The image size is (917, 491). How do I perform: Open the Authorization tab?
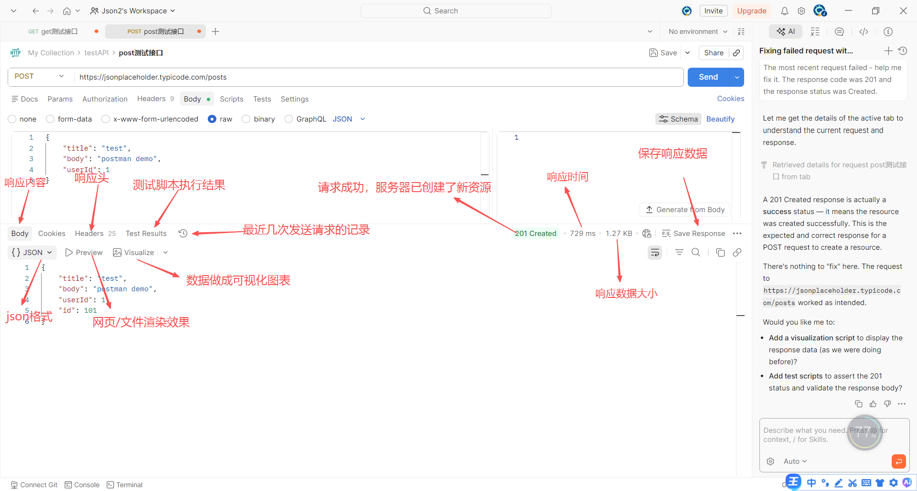click(105, 99)
